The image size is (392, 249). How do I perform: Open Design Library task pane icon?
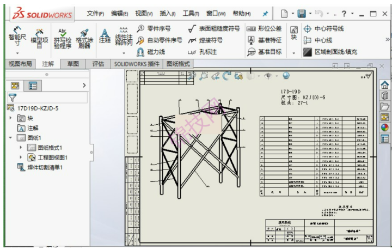click(x=384, y=95)
